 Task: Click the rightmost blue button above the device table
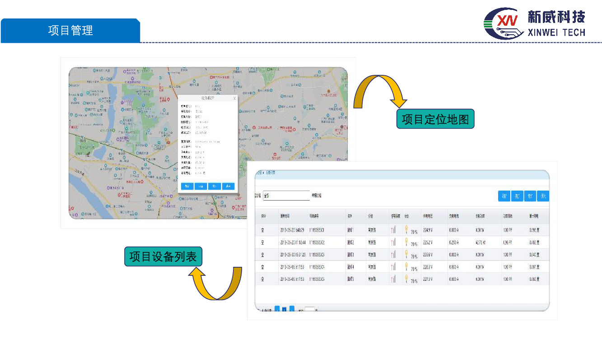pyautogui.click(x=543, y=196)
